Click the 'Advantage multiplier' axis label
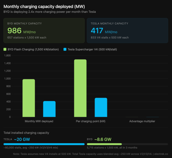Viewport: 172px width, 158px height. tap(142, 121)
